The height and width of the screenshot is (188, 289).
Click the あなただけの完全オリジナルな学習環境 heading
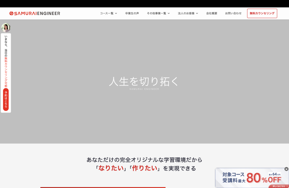[x=144, y=160]
